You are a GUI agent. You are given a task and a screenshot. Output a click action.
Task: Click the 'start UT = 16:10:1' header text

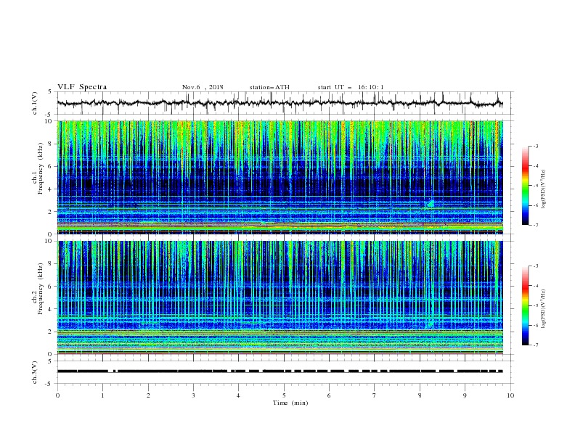point(351,87)
